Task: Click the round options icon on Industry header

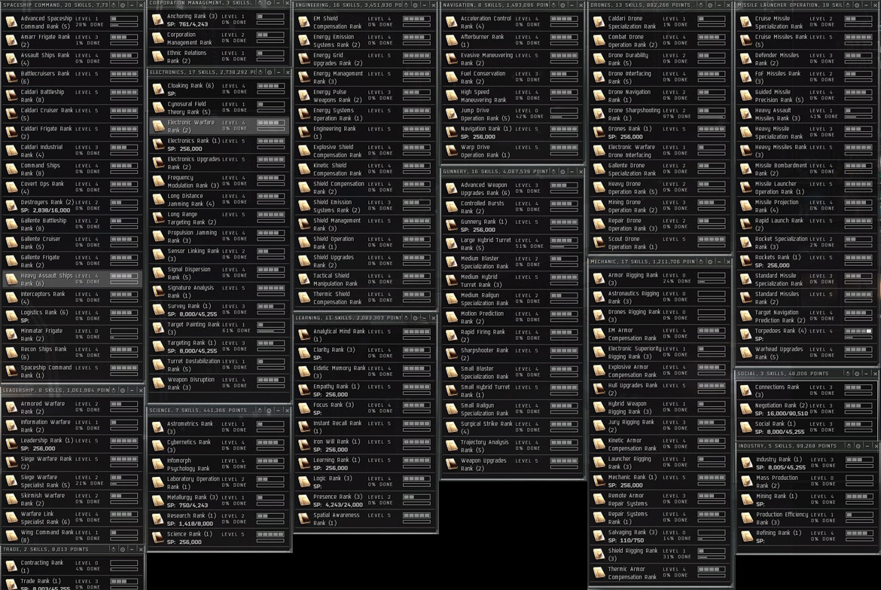Action: [858, 445]
